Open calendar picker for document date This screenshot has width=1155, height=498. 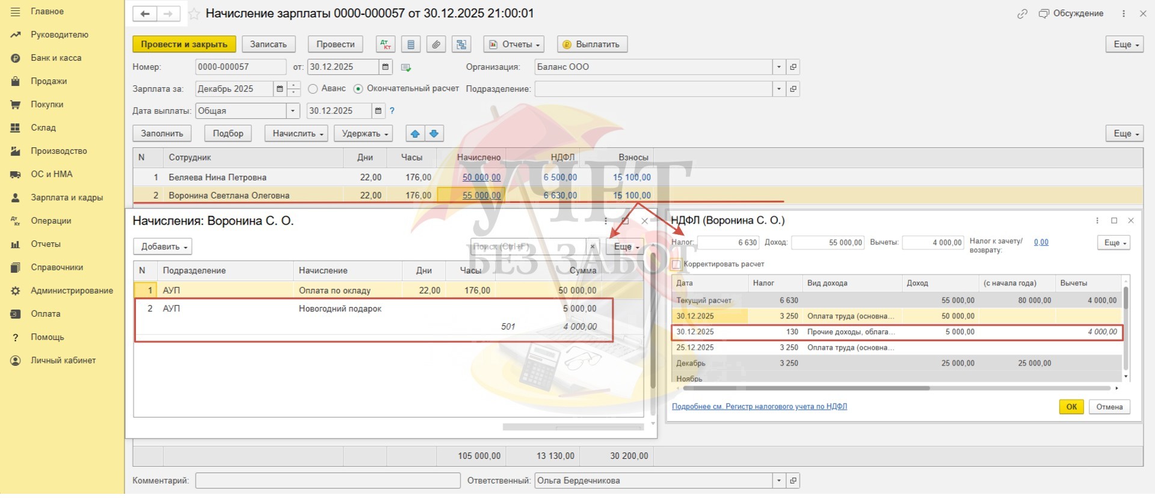coord(386,67)
